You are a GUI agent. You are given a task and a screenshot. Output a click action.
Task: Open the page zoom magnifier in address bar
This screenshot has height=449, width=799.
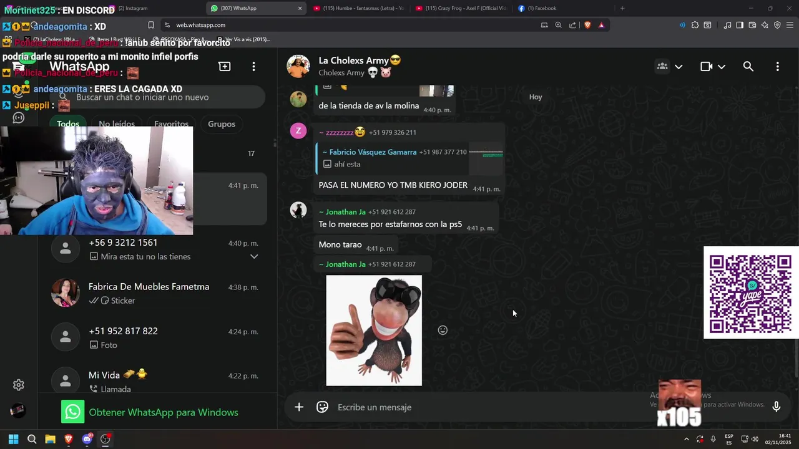tap(558, 25)
